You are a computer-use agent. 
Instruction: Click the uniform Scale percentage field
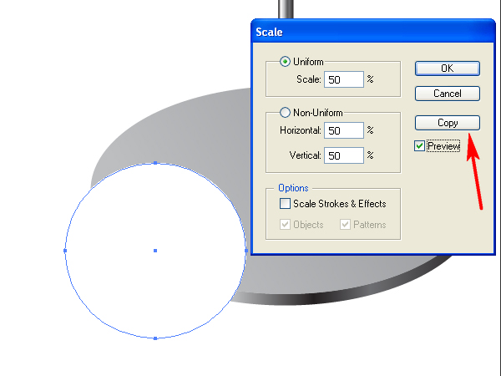(344, 79)
